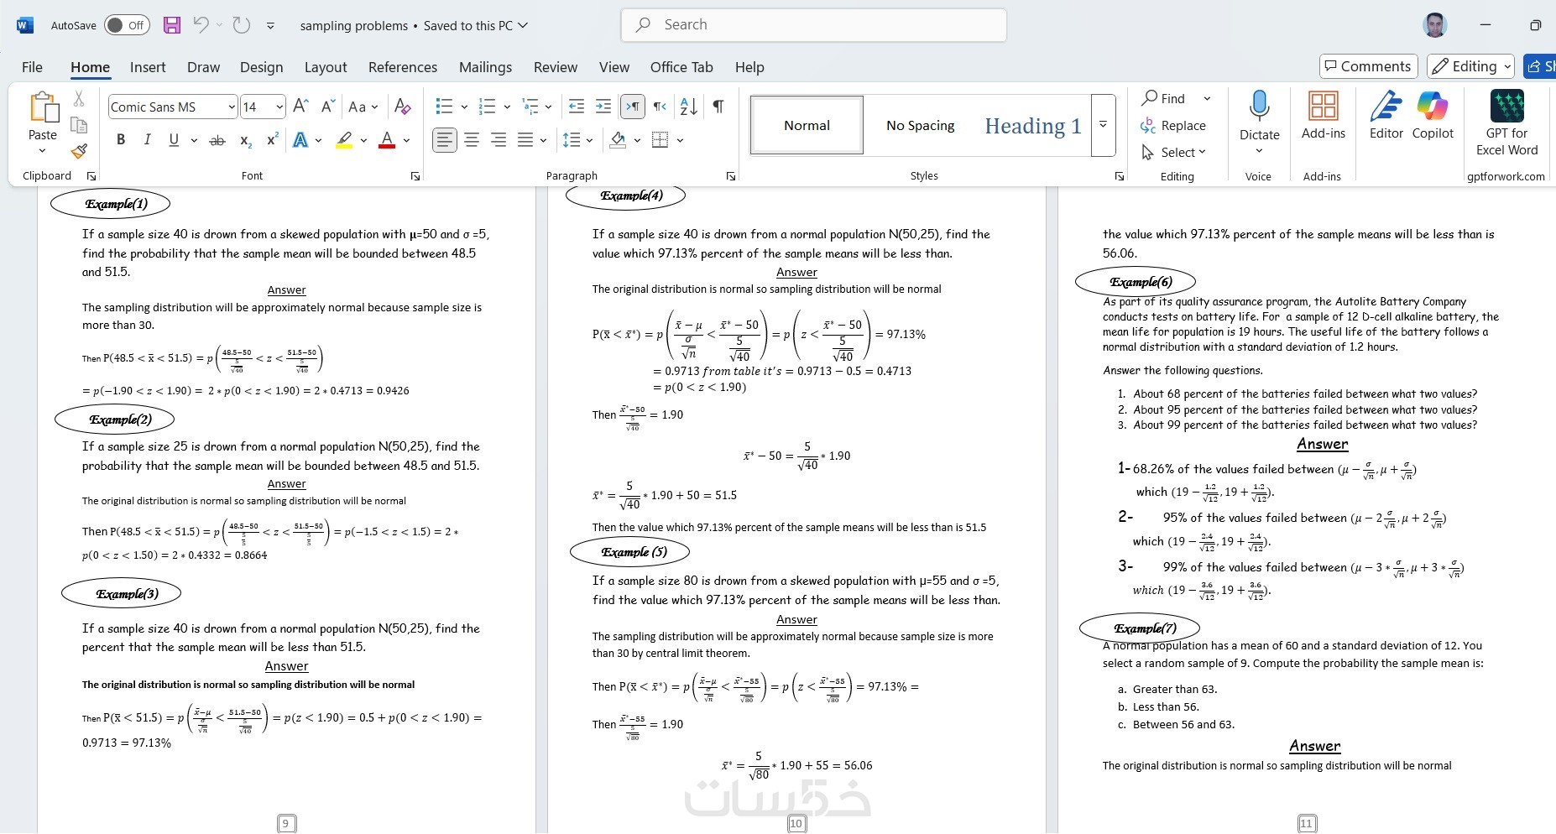Increase font size with Grow Font icon
This screenshot has height=834, width=1556.
301,107
